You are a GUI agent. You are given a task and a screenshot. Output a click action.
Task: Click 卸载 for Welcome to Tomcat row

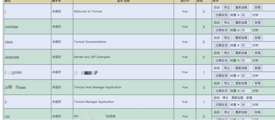(258, 7)
